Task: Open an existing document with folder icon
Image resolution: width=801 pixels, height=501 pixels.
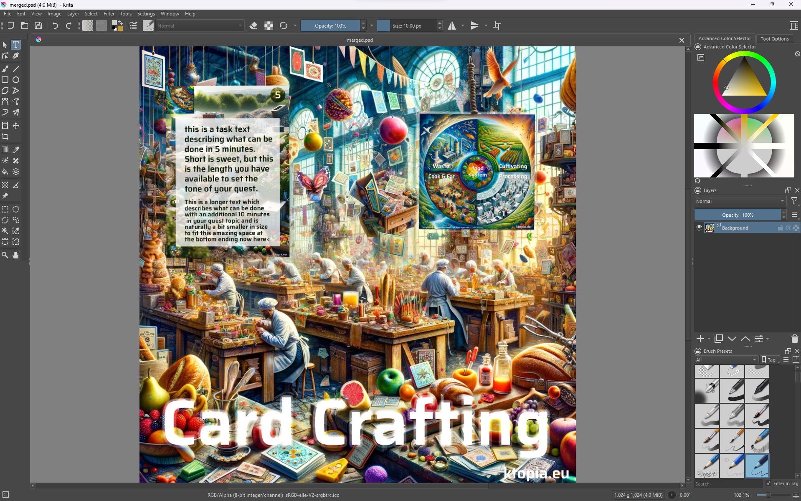Action: pyautogui.click(x=25, y=25)
